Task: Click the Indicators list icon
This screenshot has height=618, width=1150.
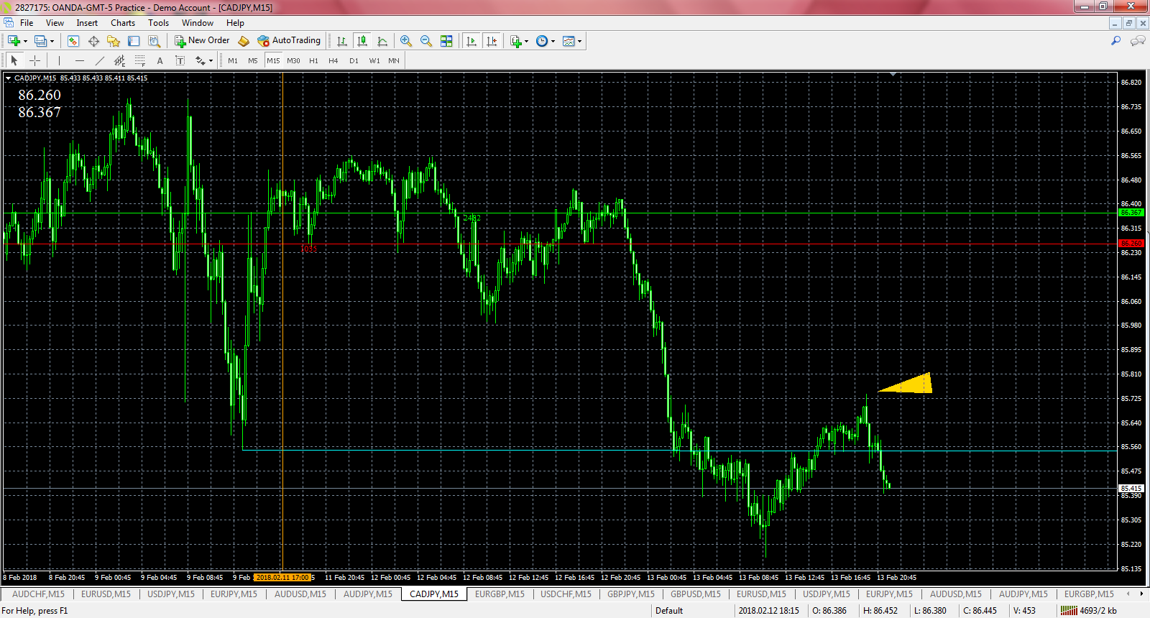Action: click(x=515, y=41)
